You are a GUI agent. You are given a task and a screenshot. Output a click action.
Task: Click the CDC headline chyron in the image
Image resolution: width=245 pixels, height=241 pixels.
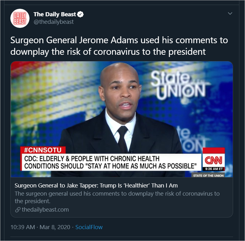[x=111, y=162]
